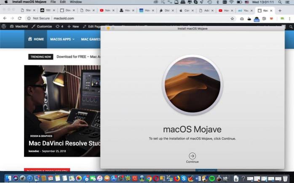The height and width of the screenshot is (183, 294).
Task: Bookmark this page with the star icon
Action: (232, 19)
